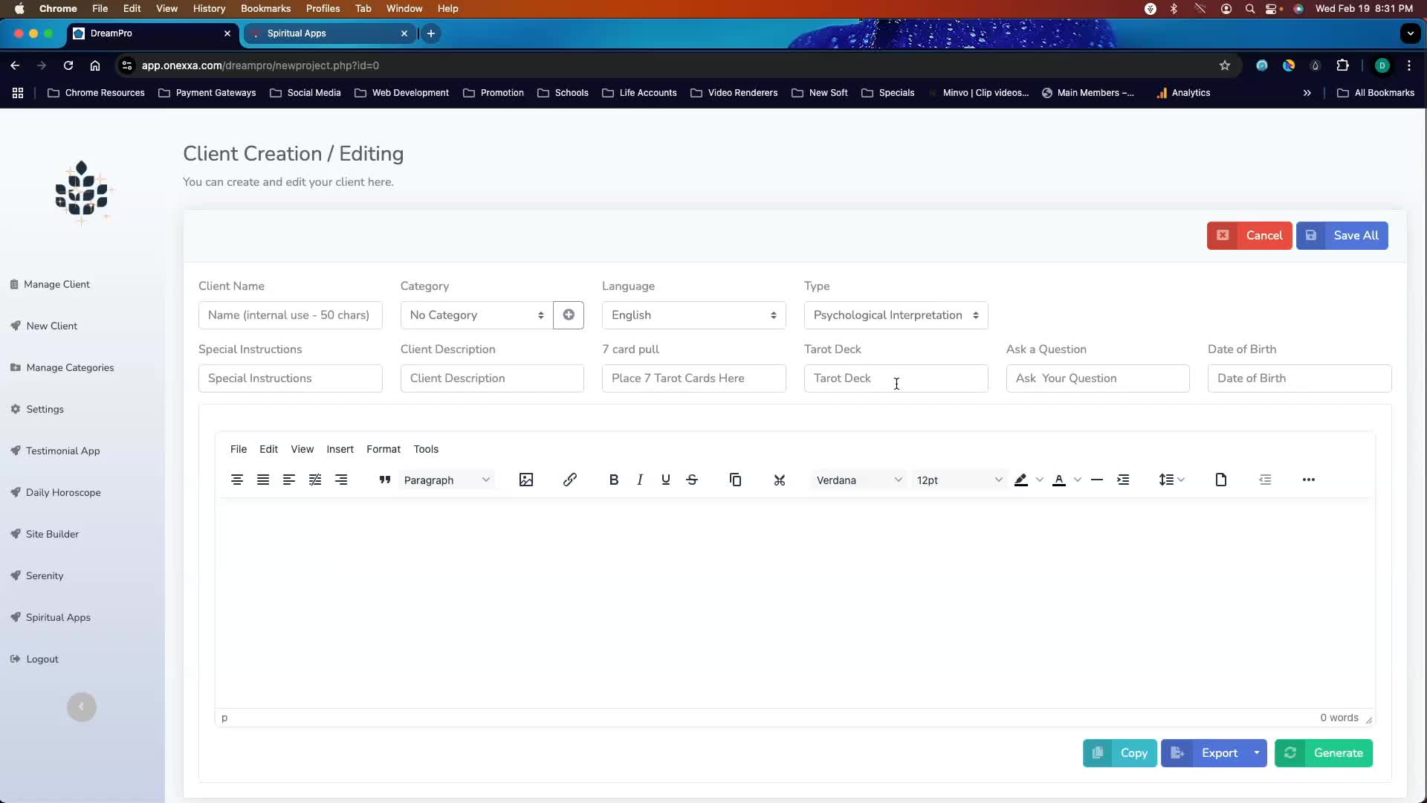Screen dimensions: 1427x803
Task: Open the editor File menu
Action: coord(239,449)
